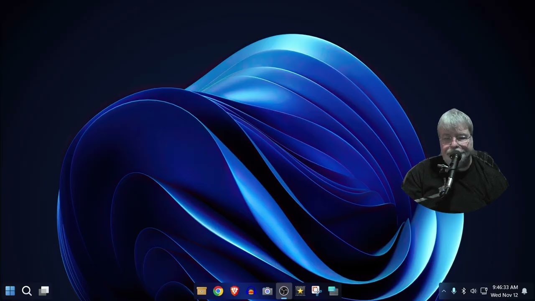535x301 pixels.
Task: Open the camera screenshot app icon
Action: click(267, 291)
